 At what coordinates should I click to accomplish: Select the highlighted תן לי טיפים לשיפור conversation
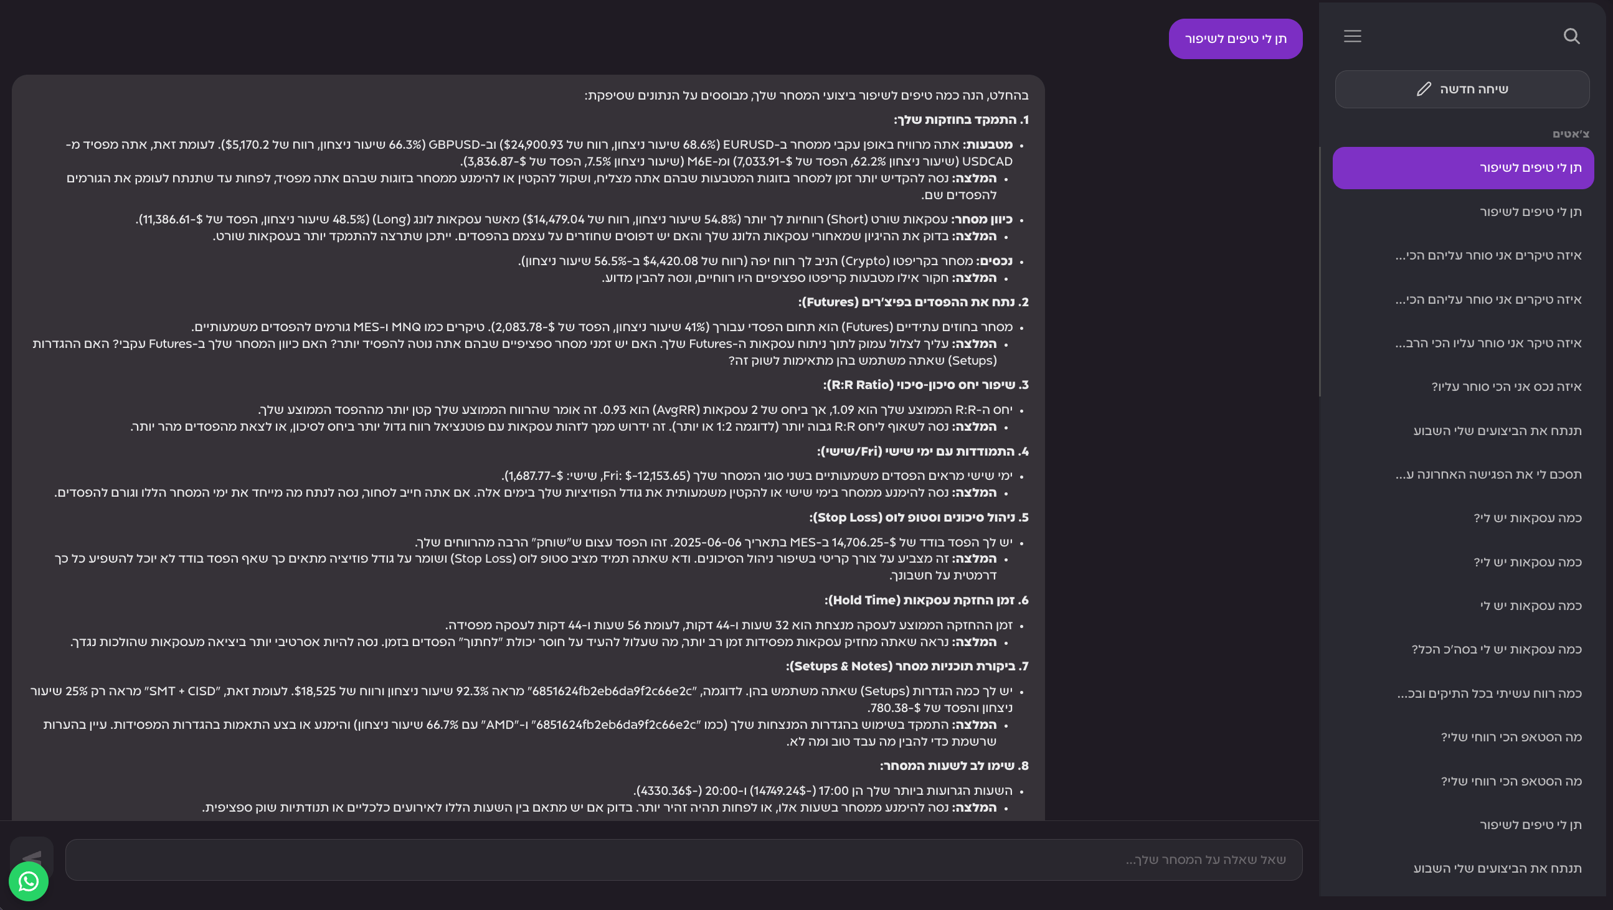tap(1464, 167)
